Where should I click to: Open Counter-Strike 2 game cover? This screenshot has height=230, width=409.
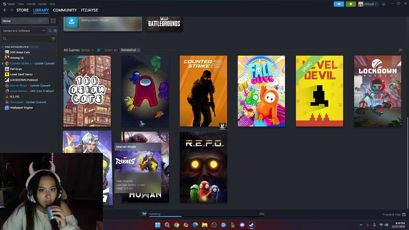click(x=203, y=91)
